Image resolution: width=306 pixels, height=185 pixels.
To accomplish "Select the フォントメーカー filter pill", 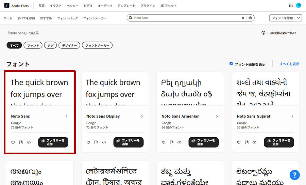I will pos(97,45).
